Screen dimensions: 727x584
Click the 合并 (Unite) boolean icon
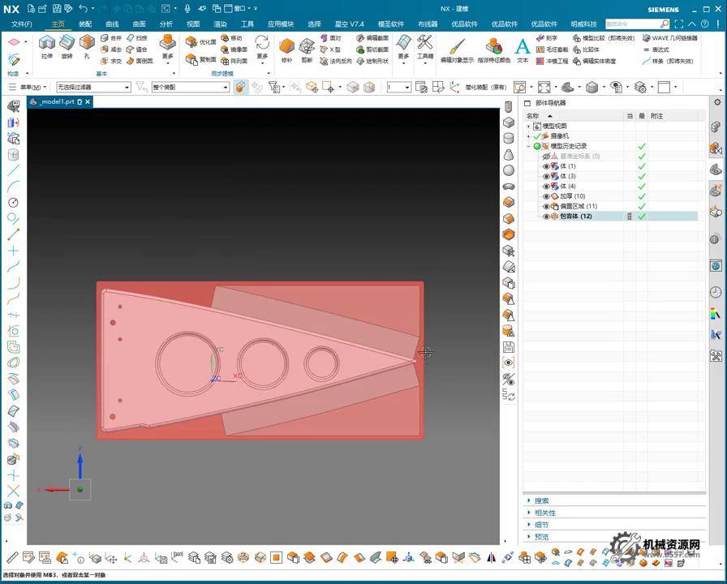112,38
